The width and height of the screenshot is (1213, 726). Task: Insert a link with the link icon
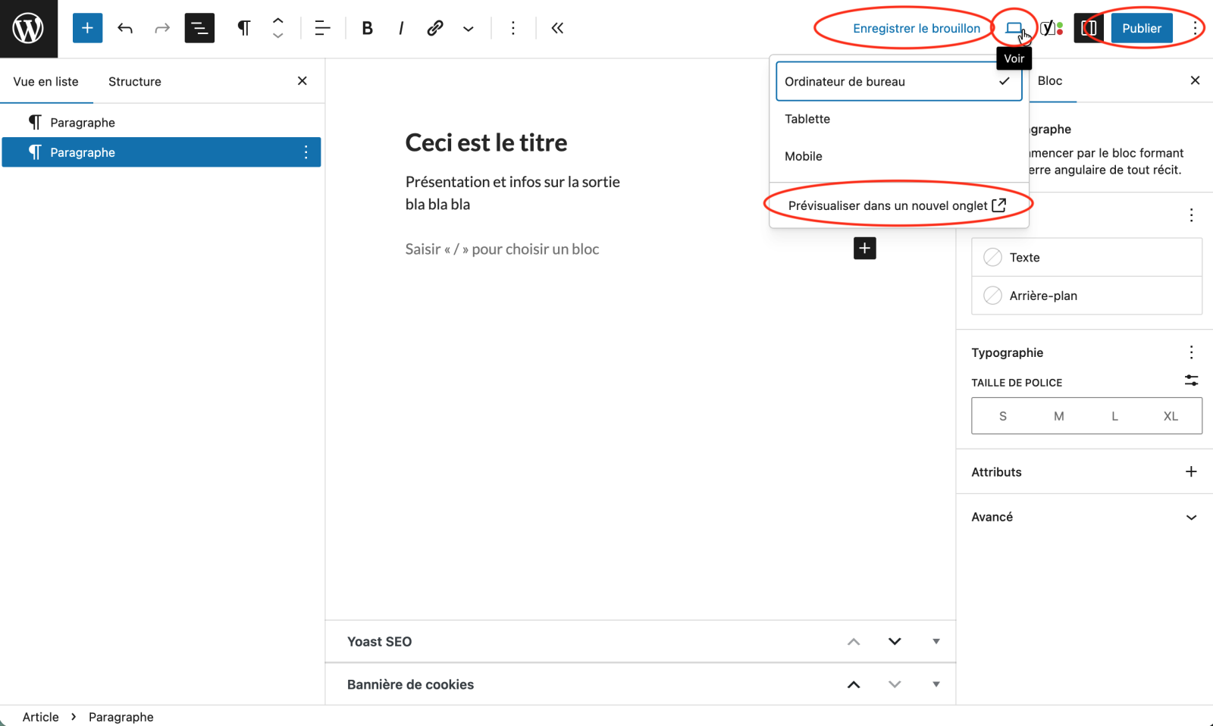[434, 29]
